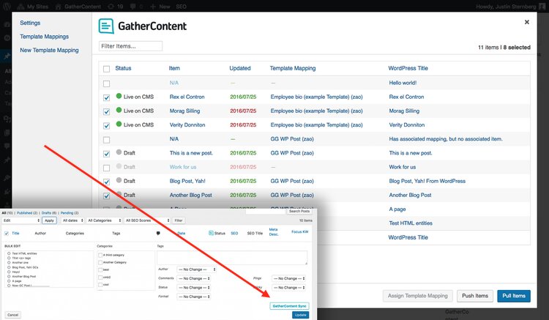The height and width of the screenshot is (320, 549).
Task: Check the box for the 'Has associated mapping' row
Action: 106,140
